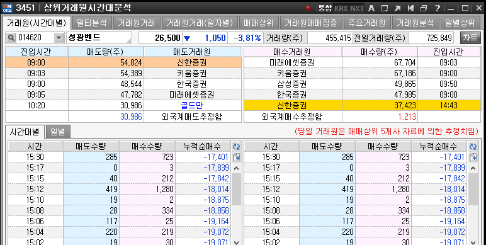
Task: Click the diagonal arrow link icon
Action: (397, 8)
